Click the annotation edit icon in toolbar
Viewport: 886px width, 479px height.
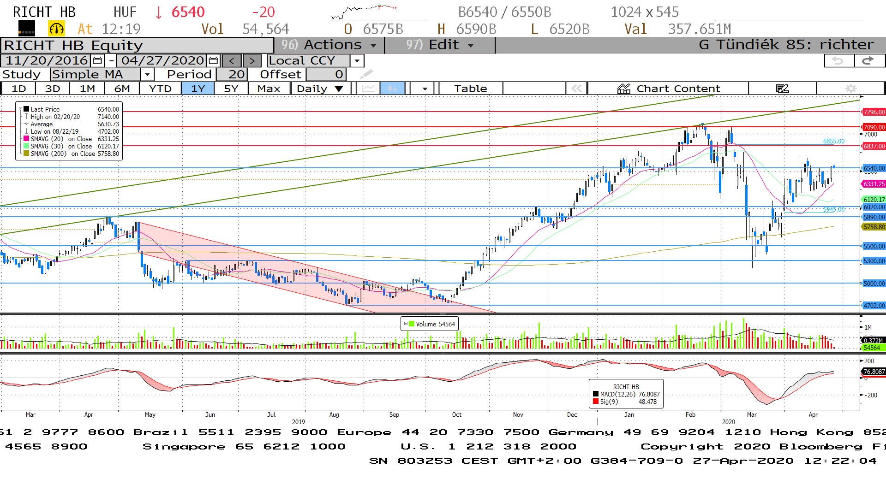coord(782,89)
